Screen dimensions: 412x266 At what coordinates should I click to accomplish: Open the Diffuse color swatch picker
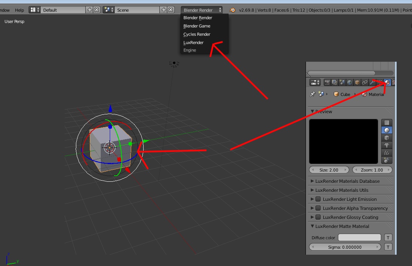click(359, 237)
